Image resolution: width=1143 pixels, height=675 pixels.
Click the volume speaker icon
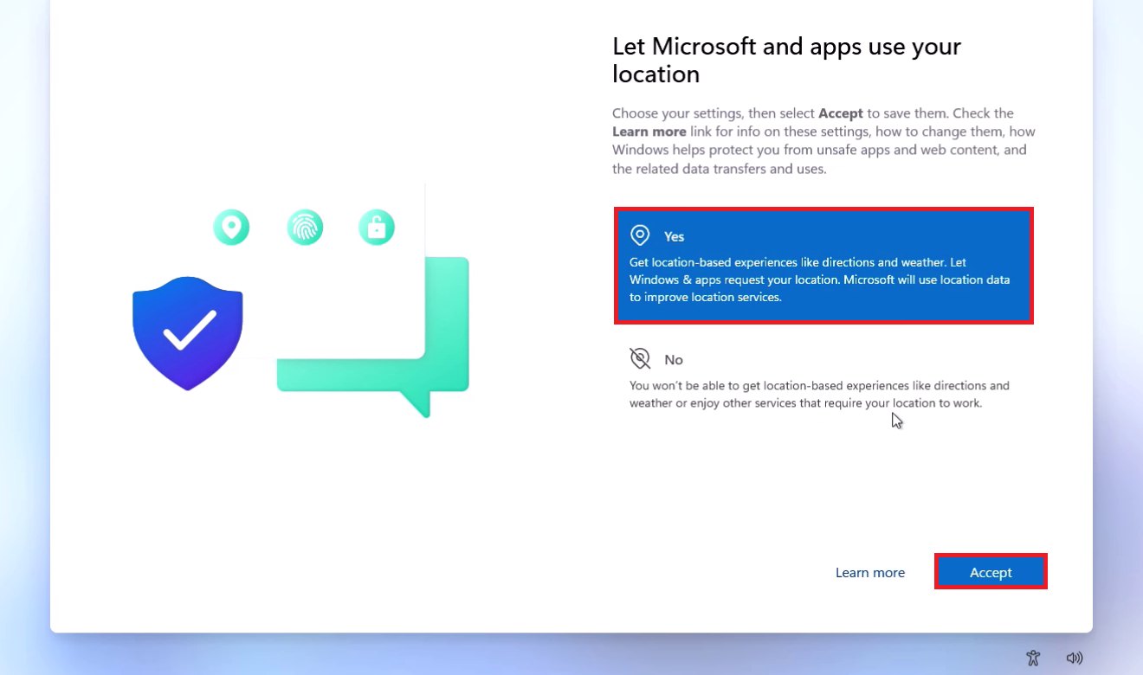pyautogui.click(x=1075, y=658)
